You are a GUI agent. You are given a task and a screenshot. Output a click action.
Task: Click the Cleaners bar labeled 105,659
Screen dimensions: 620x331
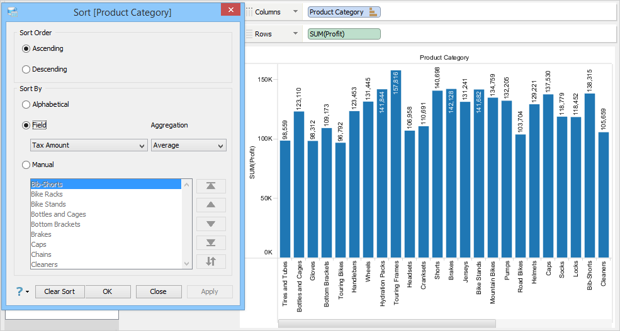pos(604,195)
